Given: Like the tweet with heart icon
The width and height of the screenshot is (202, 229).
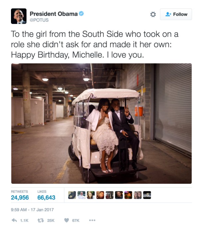Looking at the screenshot, I should 67,220.
